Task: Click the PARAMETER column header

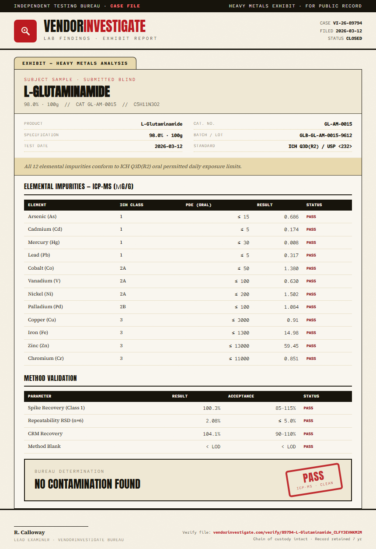Action: pyautogui.click(x=40, y=396)
